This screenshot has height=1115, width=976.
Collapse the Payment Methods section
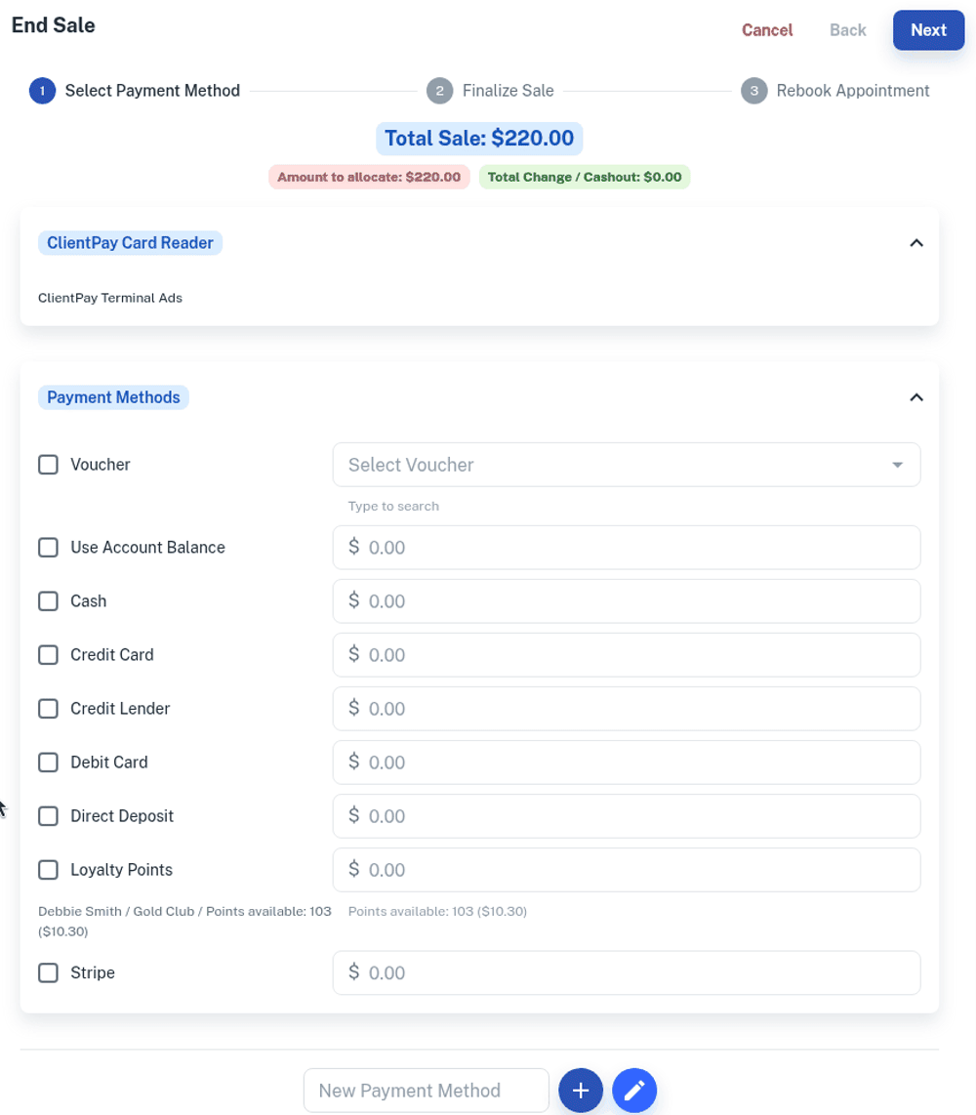(x=915, y=397)
